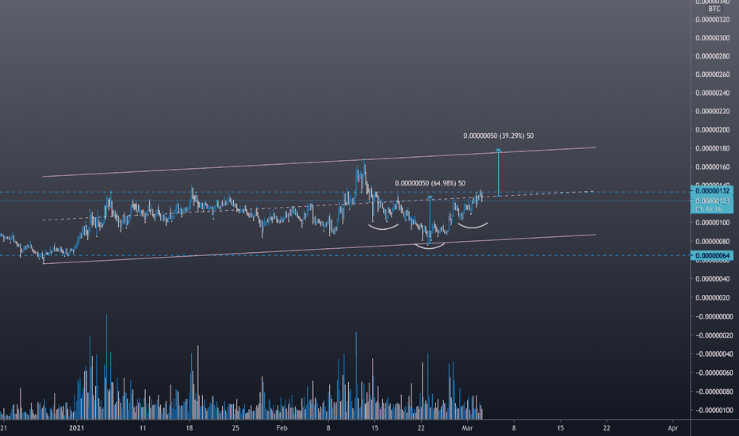Click the BTC currency badge on price axis
Viewport: 739px width, 436px height.
pos(714,9)
